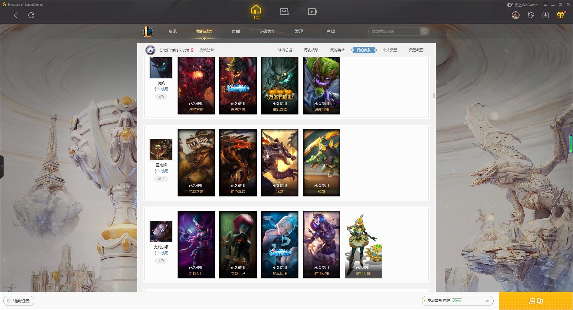Switch to 荣誉截图 sub-tab
The image size is (573, 310).
click(x=416, y=50)
